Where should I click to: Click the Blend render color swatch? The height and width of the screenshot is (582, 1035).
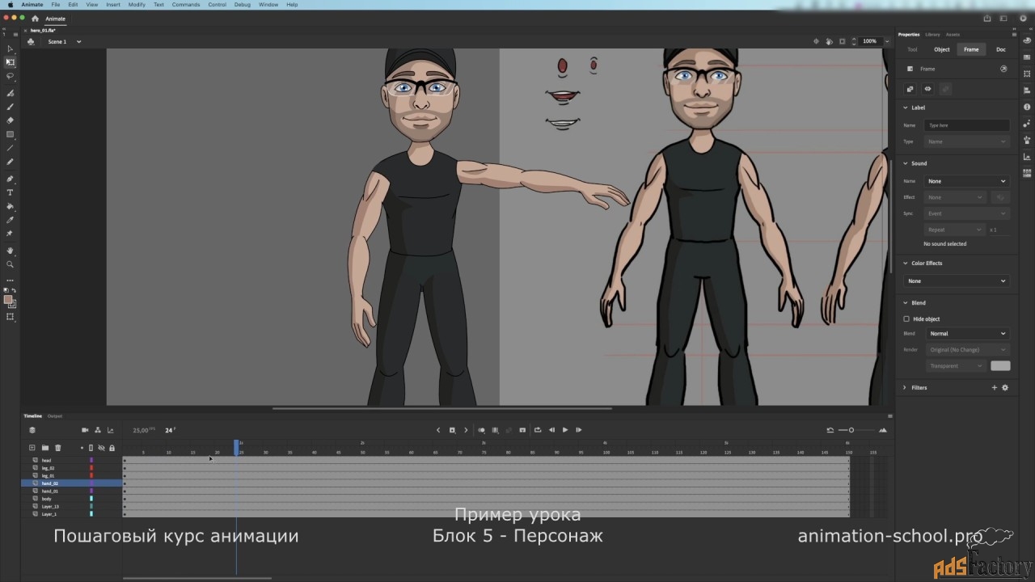(1000, 366)
